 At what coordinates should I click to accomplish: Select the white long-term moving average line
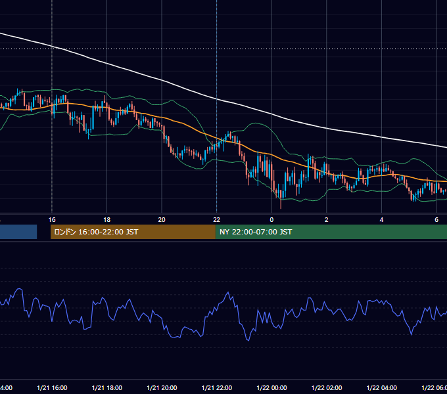tap(217, 99)
